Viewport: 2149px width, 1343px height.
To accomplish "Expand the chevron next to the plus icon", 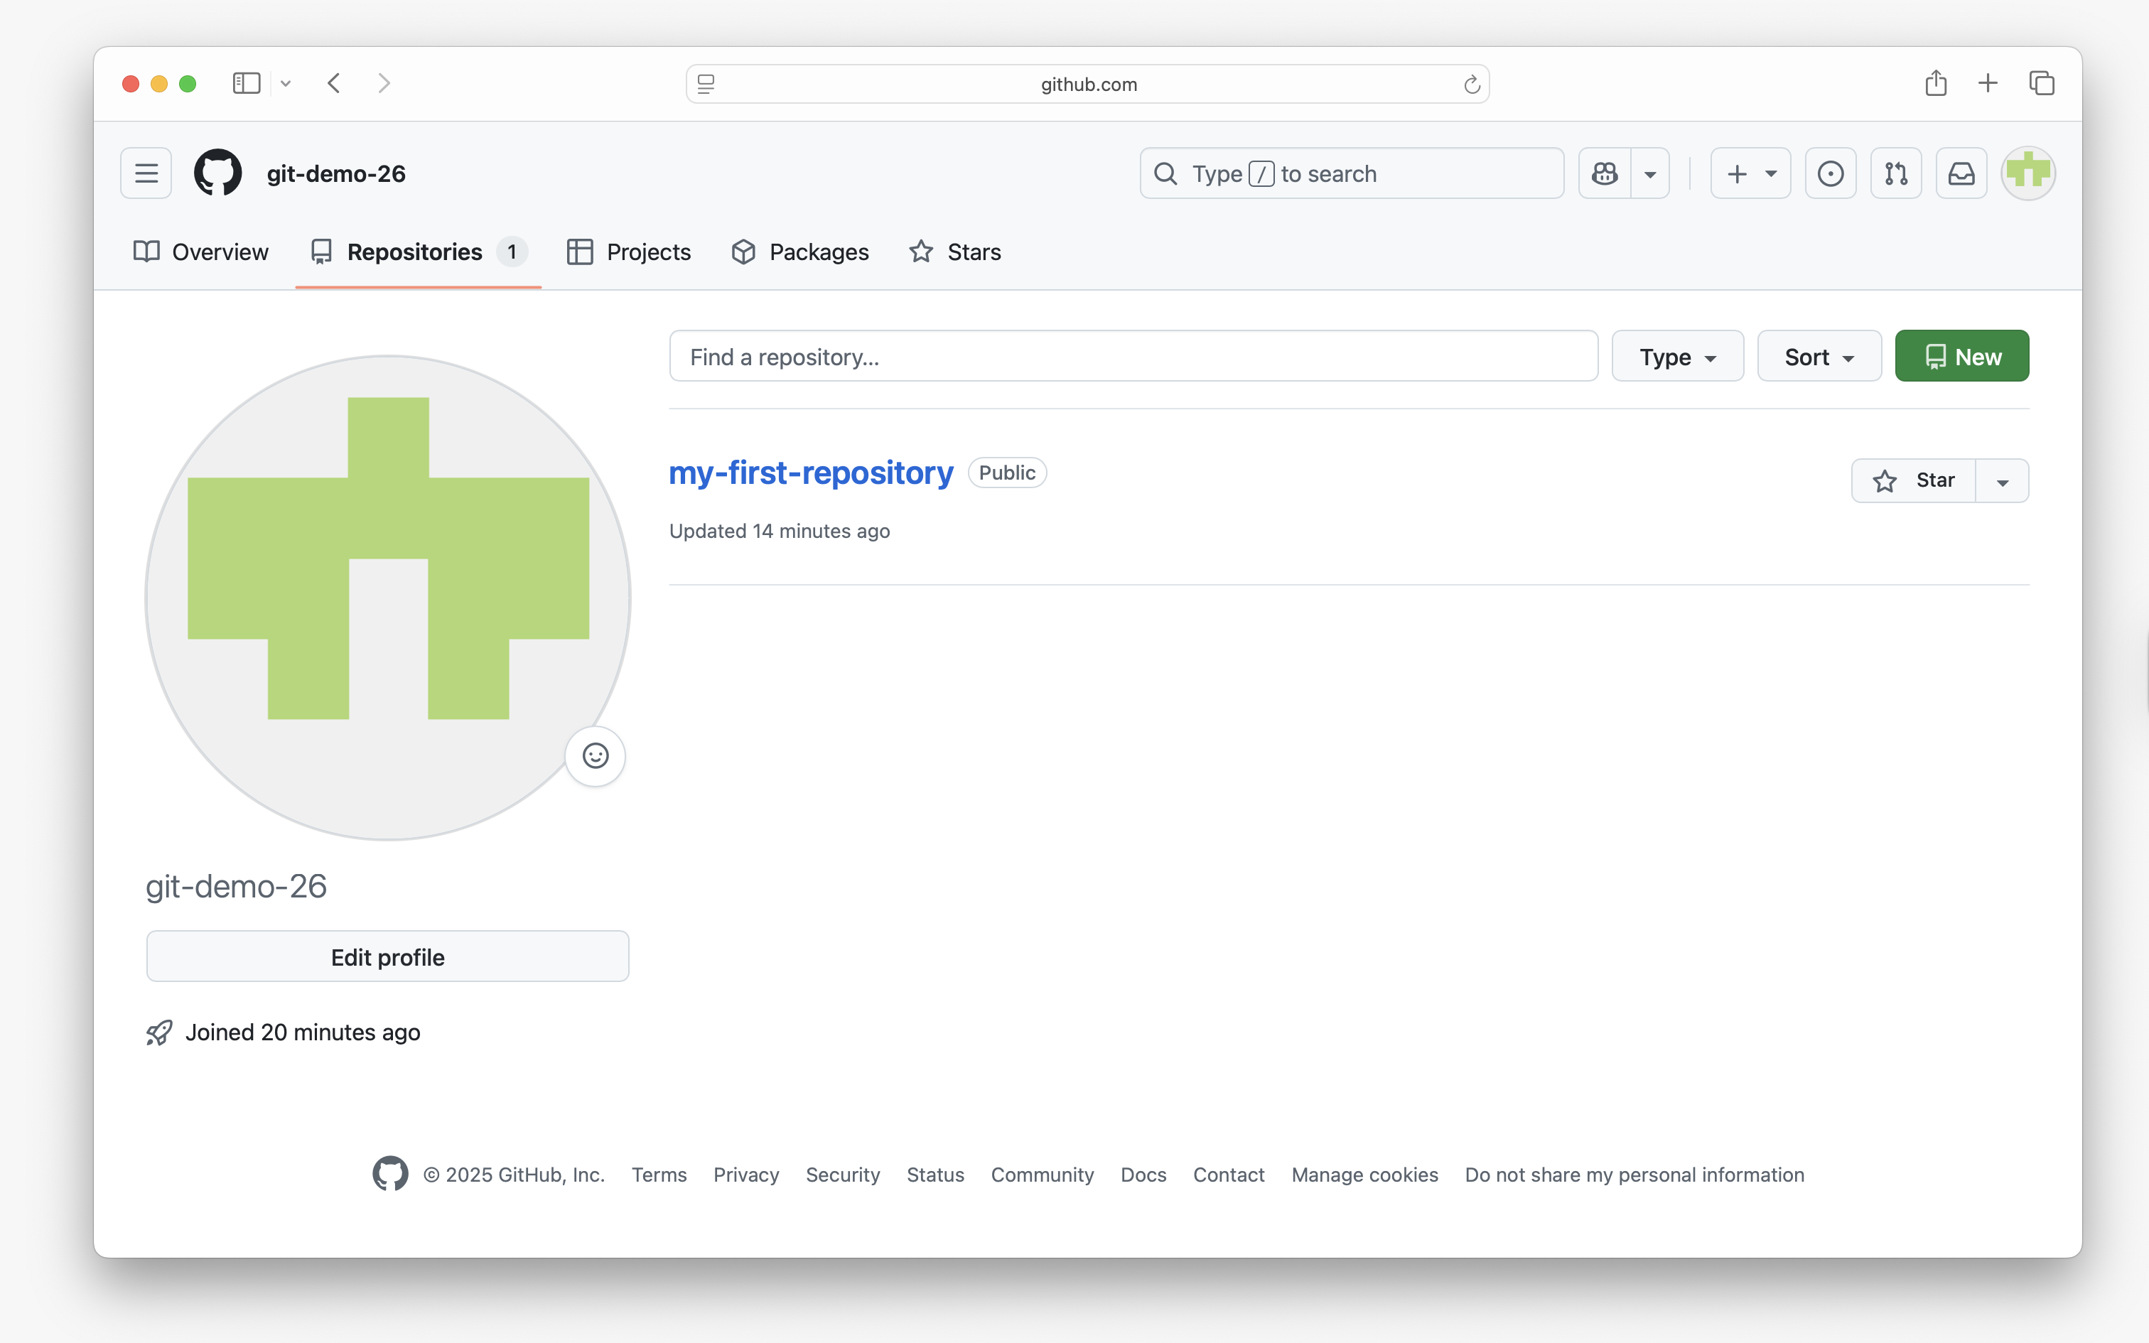I will pyautogui.click(x=1770, y=172).
